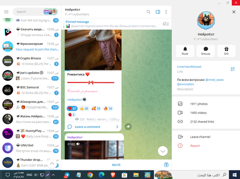240x179 pixels.
Task: Open the BSC Samurai chat
Action: [30, 90]
